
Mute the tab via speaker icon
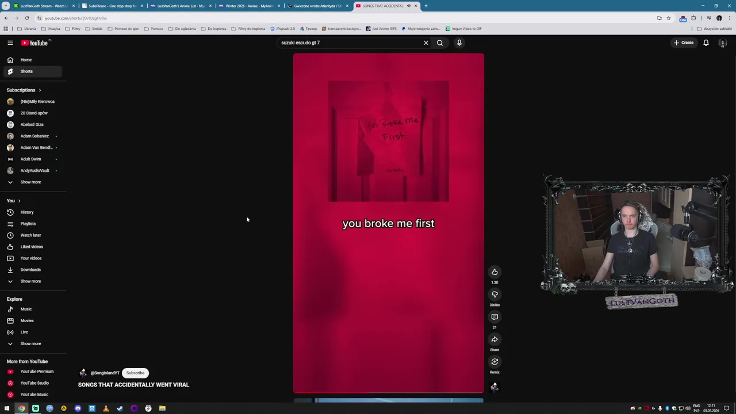(409, 6)
